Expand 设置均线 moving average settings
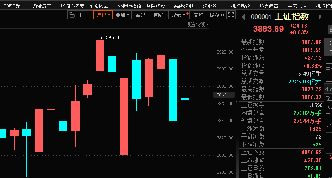 [197, 24]
